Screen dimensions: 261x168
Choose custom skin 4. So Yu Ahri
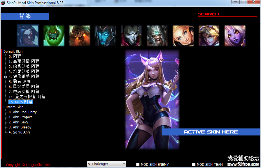(19, 132)
